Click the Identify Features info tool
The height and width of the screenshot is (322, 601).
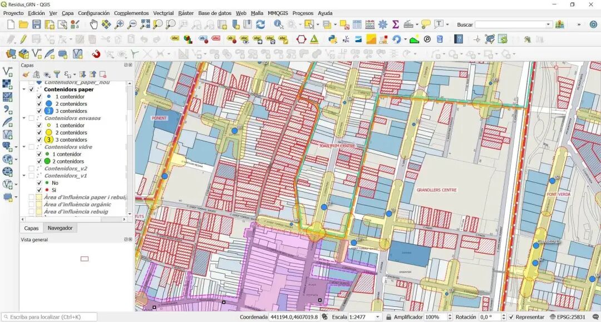279,24
